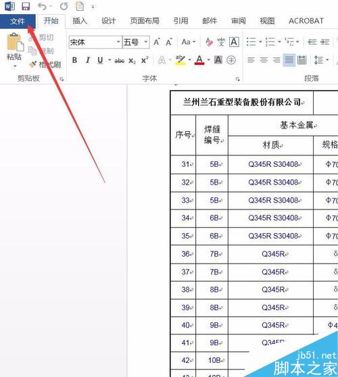Open the 邮件 tab
The image size is (338, 377).
tap(210, 21)
